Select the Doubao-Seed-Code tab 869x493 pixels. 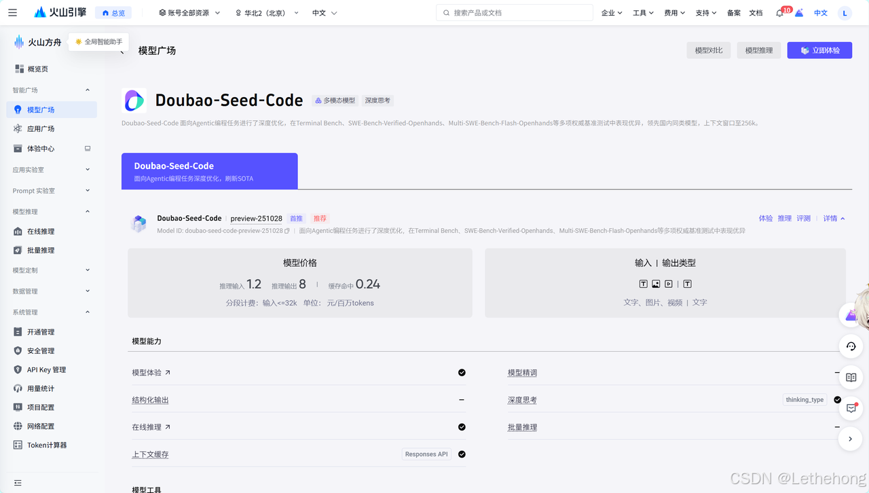[x=209, y=171]
